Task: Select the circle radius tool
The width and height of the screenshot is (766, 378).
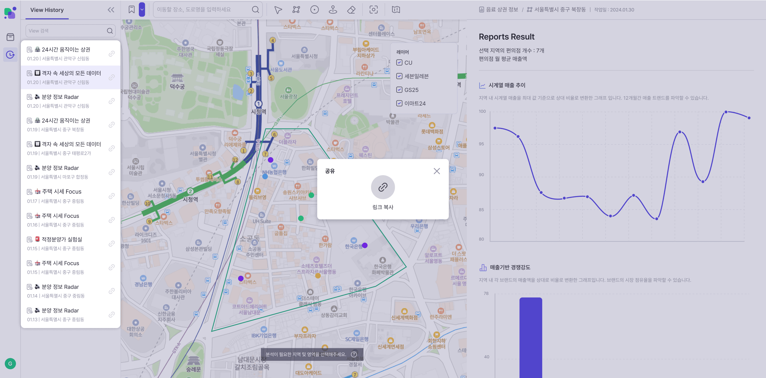Action: pos(314,10)
